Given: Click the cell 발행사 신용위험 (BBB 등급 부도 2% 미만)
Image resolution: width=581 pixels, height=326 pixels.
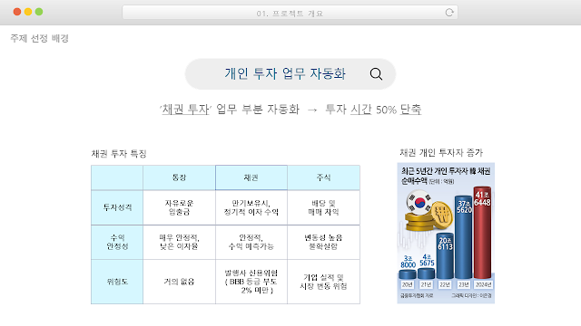Looking at the screenshot, I should click(251, 282).
